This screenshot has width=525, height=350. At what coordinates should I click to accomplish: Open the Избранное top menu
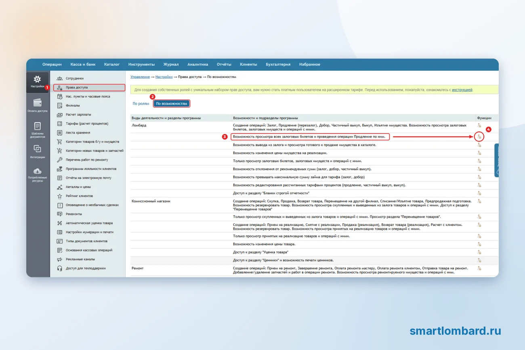coord(310,64)
